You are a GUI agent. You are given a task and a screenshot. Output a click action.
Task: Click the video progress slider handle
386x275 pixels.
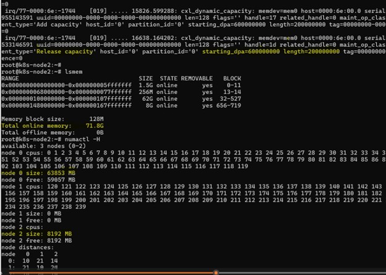[x=216, y=273]
